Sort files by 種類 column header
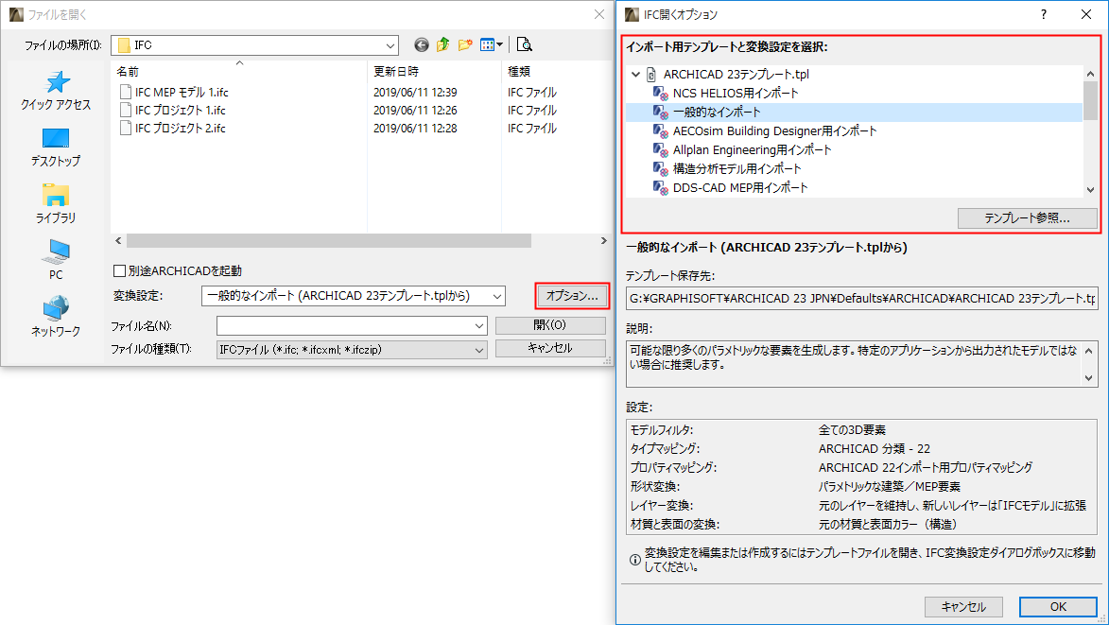This screenshot has height=625, width=1109. 519,72
